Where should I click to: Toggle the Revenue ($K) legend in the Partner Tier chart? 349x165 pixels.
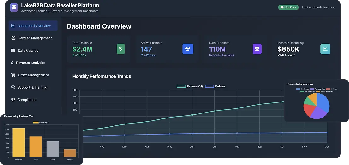coord(41,123)
